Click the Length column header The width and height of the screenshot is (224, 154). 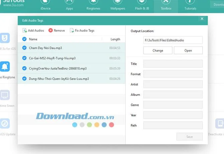coord(115,39)
